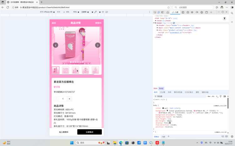
Task: Switch to the 属性 Properties tab
Action: [197, 92]
